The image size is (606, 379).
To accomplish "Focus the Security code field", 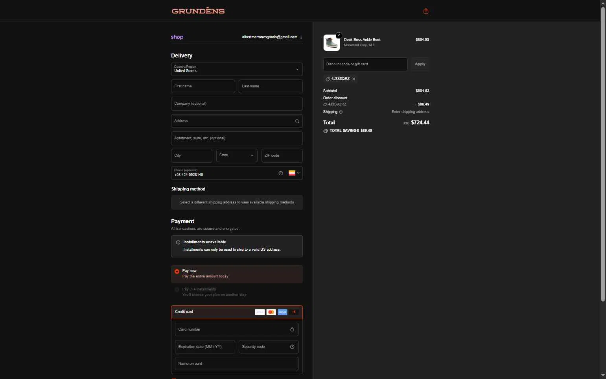I will (x=269, y=347).
